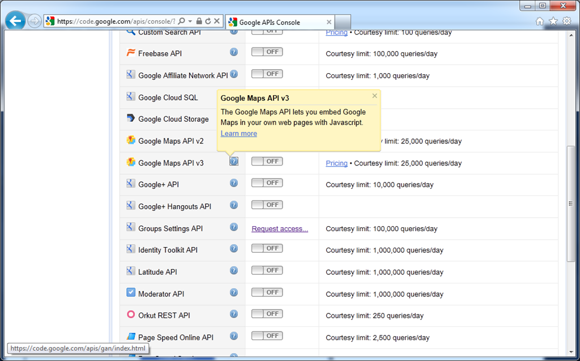Image resolution: width=580 pixels, height=361 pixels.
Task: Toggle Google+ API on
Action: coord(267,182)
